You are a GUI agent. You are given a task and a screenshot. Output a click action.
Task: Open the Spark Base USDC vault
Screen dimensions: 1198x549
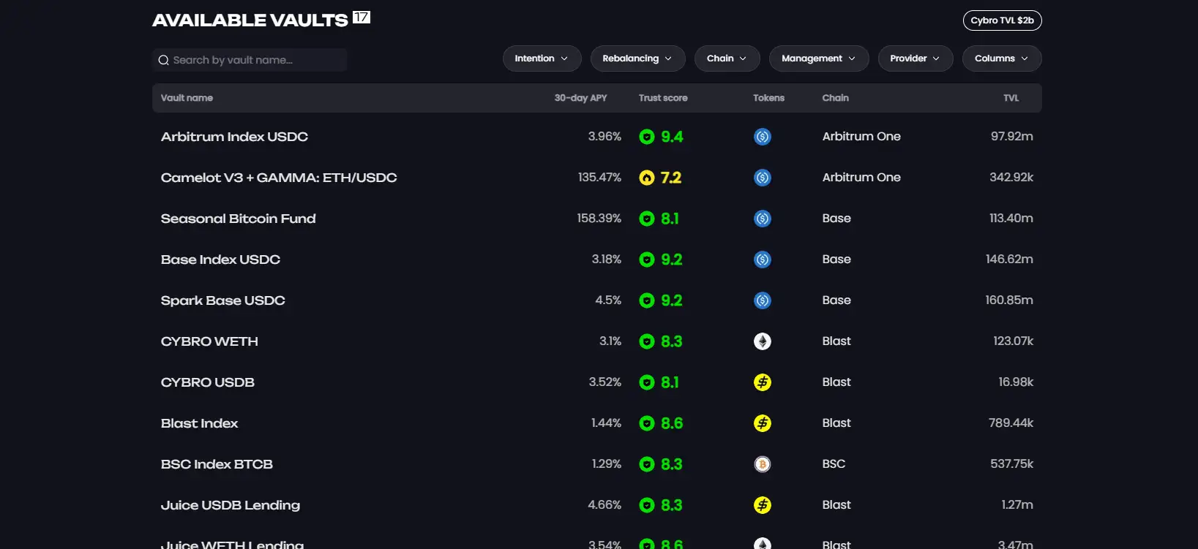(x=223, y=300)
